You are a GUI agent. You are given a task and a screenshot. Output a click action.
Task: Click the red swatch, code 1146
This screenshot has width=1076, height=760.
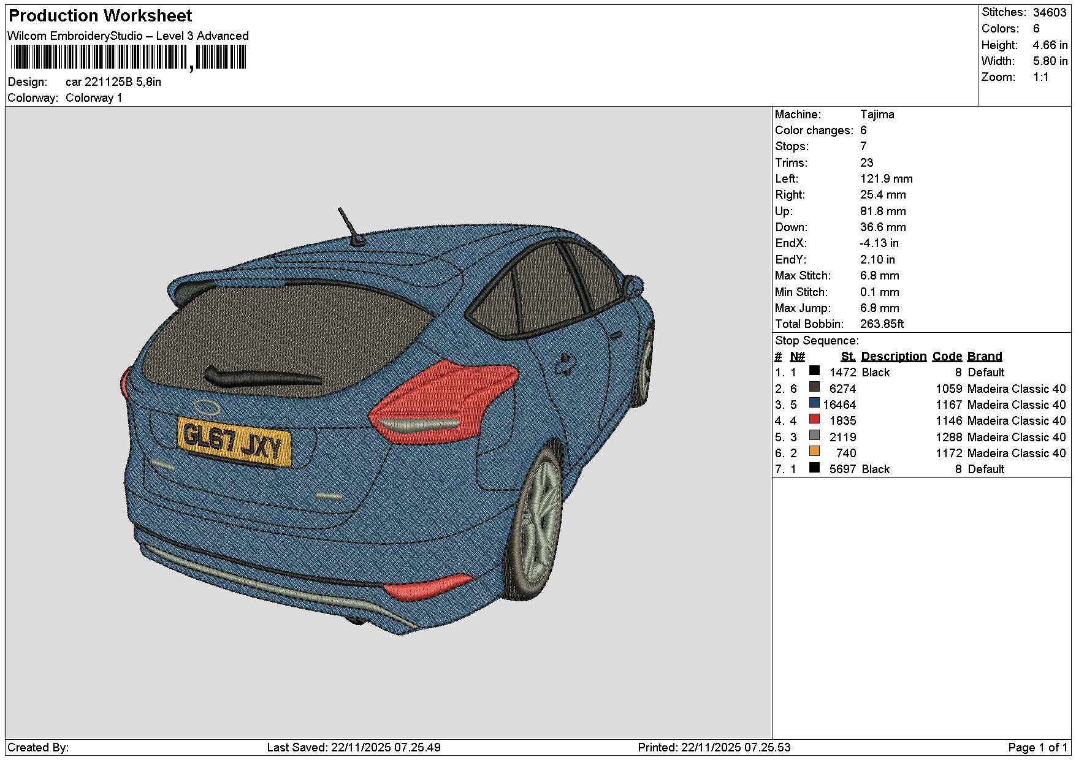pos(814,419)
